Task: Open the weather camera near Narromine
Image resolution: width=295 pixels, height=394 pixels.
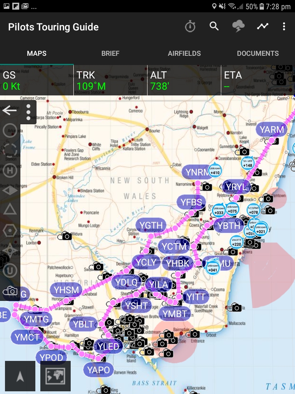Action: click(205, 187)
